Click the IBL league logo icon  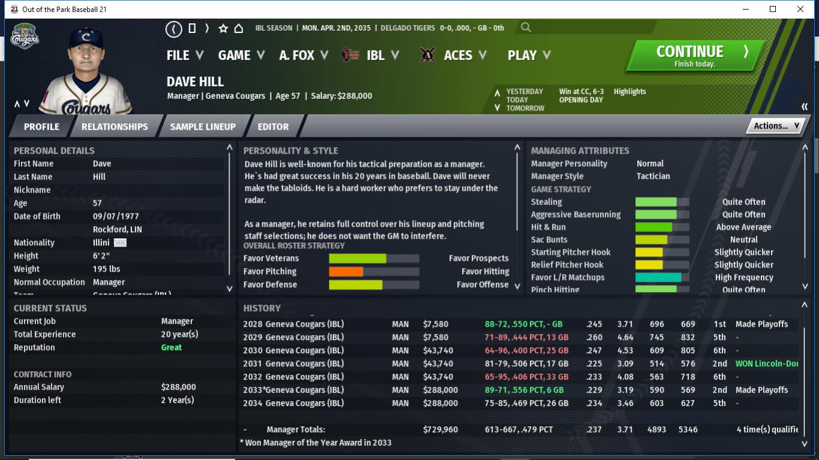click(x=350, y=55)
